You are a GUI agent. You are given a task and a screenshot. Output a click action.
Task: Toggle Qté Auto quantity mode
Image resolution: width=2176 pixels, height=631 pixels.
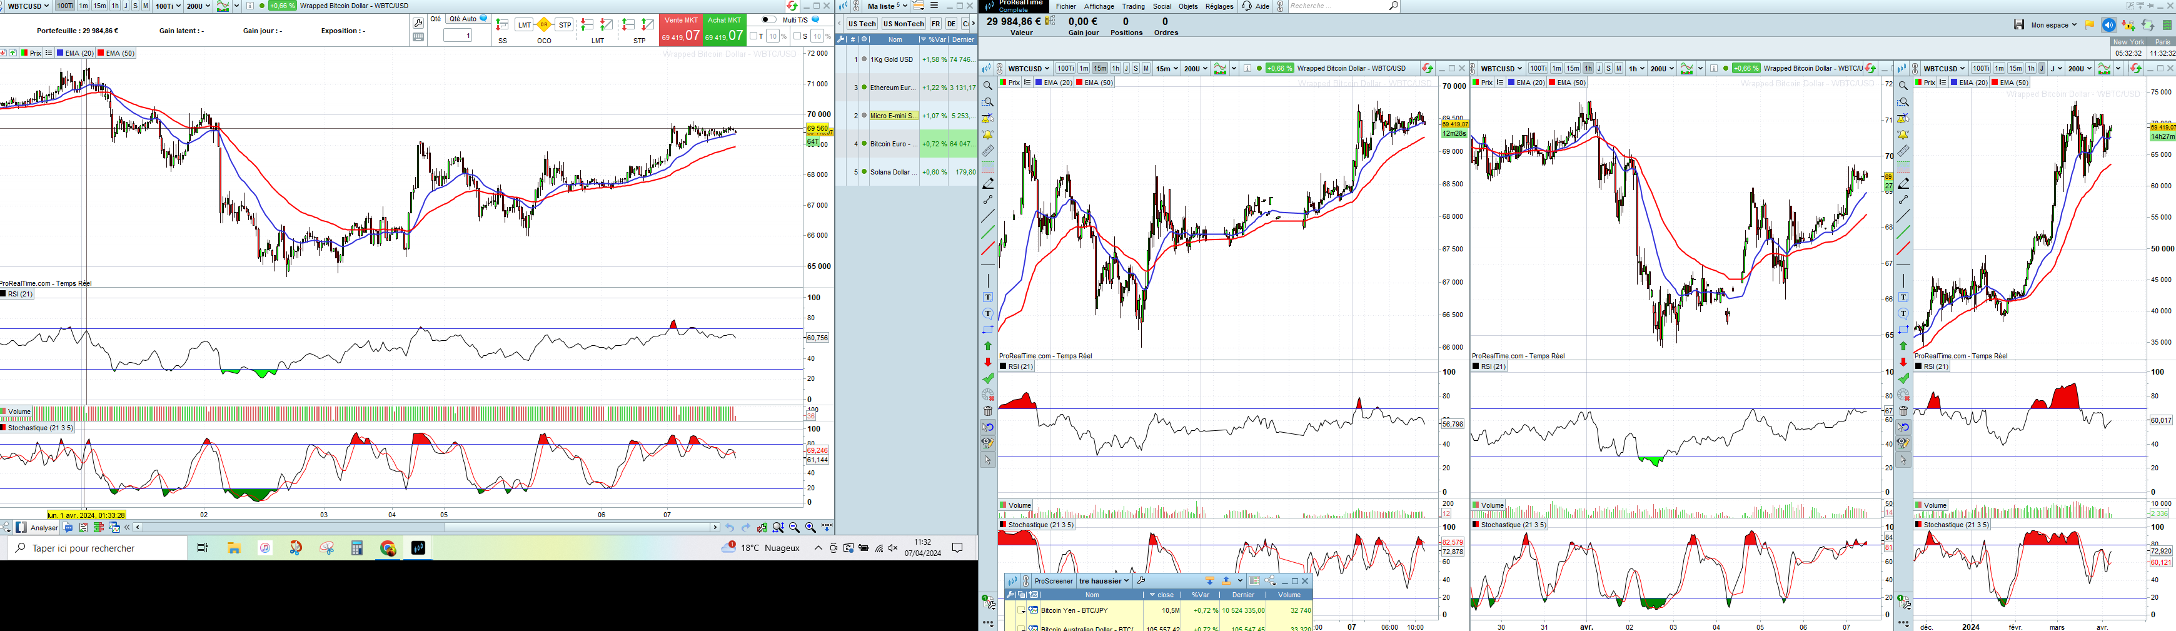(469, 19)
